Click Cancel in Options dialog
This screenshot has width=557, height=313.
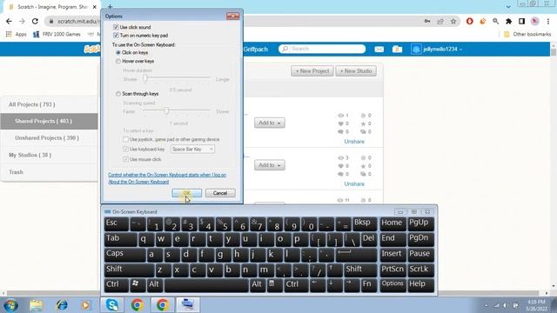(x=220, y=193)
